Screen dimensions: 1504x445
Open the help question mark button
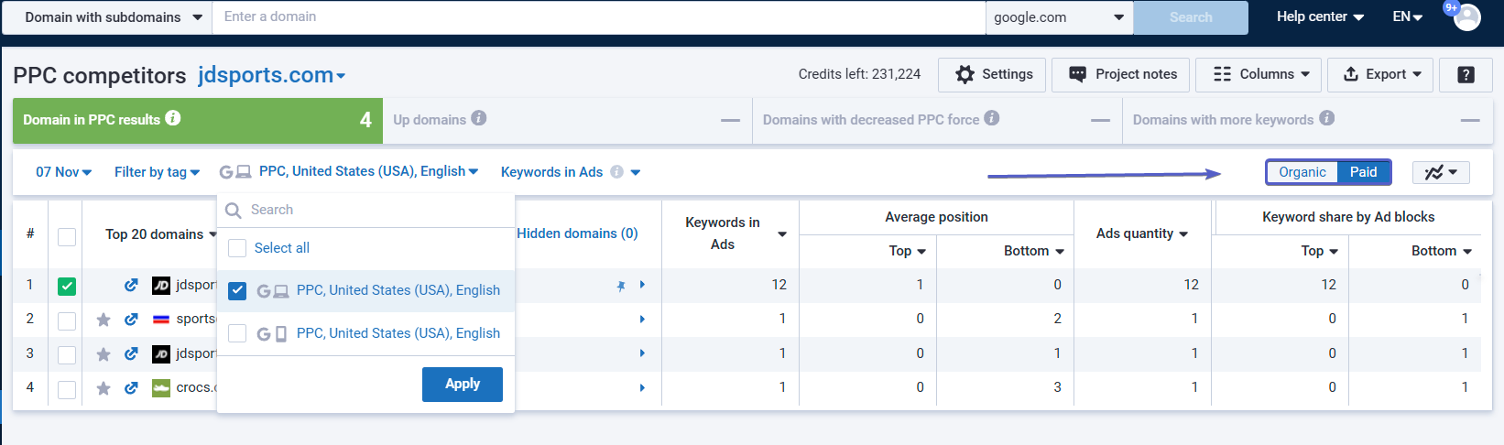1466,75
